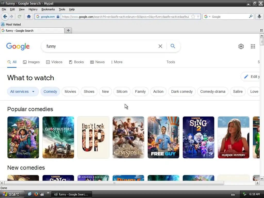Go to the Home page icon

point(29,16)
